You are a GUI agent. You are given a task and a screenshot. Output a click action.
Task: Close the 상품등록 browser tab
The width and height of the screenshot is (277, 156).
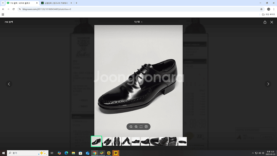pyautogui.click(x=71, y=3)
